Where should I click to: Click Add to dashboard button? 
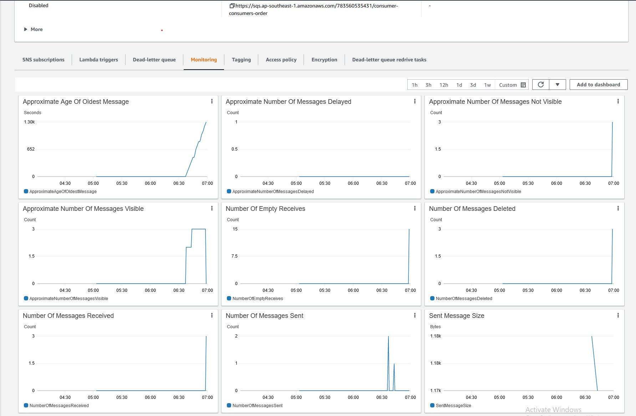coord(599,85)
